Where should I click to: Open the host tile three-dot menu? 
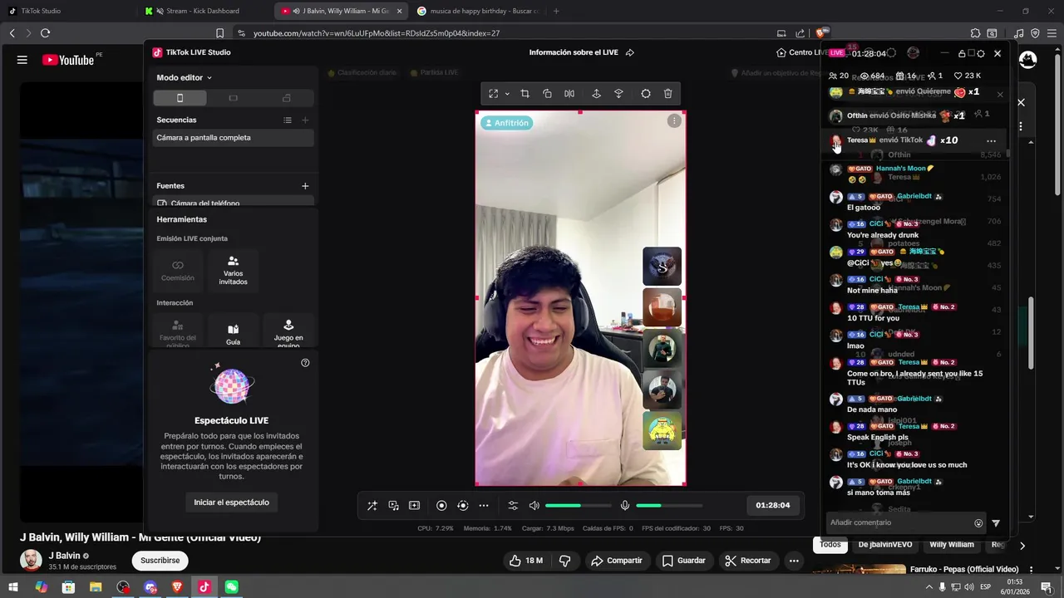pos(674,121)
